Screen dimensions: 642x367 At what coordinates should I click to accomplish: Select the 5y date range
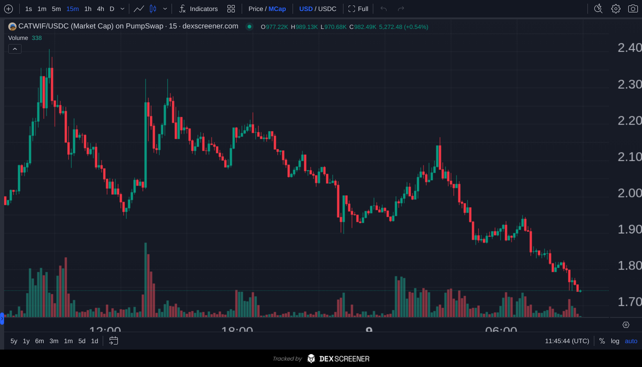(14, 341)
